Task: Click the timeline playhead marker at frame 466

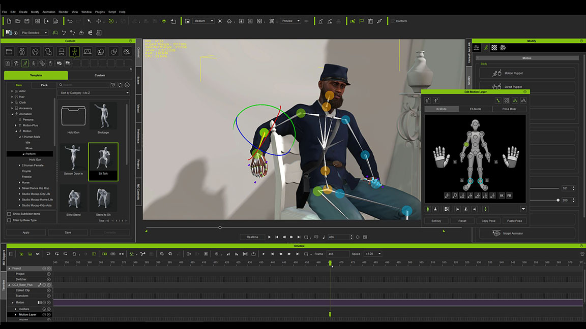Action: pyautogui.click(x=330, y=264)
